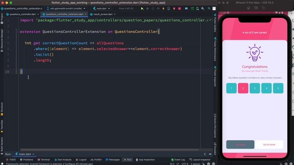This screenshot has height=165, width=294.
Task: Click the .toList() call in code
Action: (44, 55)
